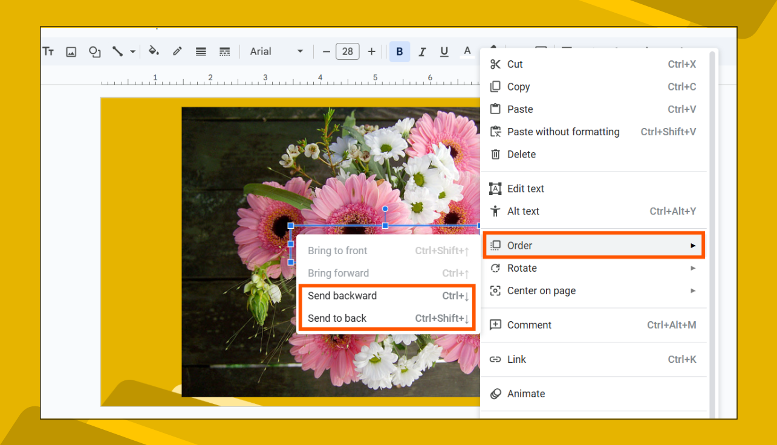The width and height of the screenshot is (777, 445).
Task: Select the Shape tool
Action: point(94,51)
